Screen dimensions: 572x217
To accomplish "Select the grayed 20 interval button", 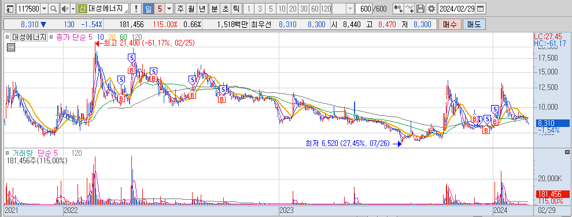I will coord(292,9).
